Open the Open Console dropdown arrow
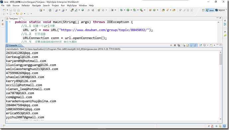Screen dimensions: 229x130 (214, 45)
